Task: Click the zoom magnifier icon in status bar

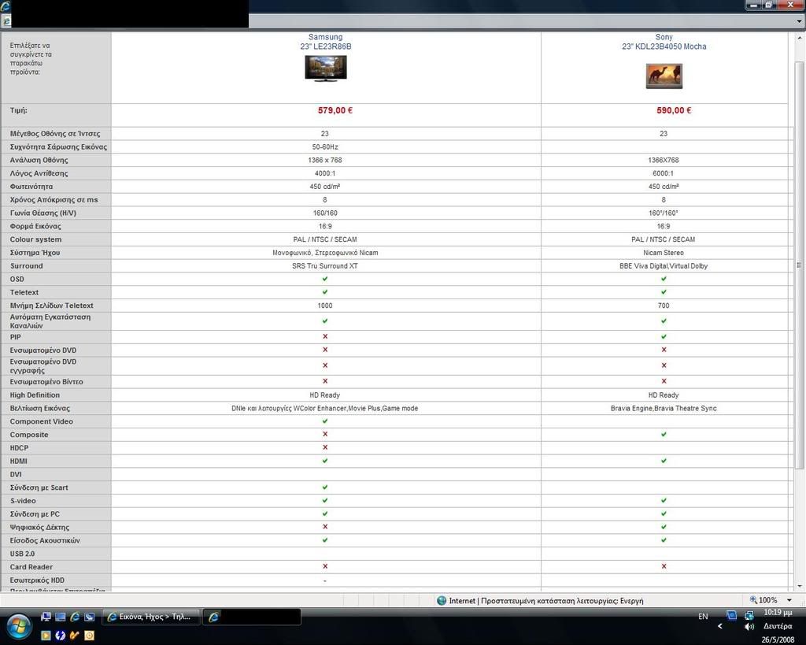Action: [x=753, y=600]
